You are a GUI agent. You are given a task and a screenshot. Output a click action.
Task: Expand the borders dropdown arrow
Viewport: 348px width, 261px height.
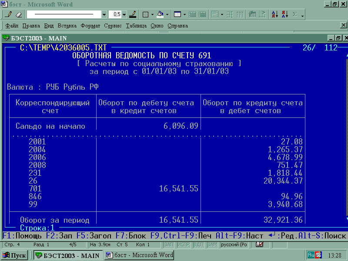[x=152, y=15]
